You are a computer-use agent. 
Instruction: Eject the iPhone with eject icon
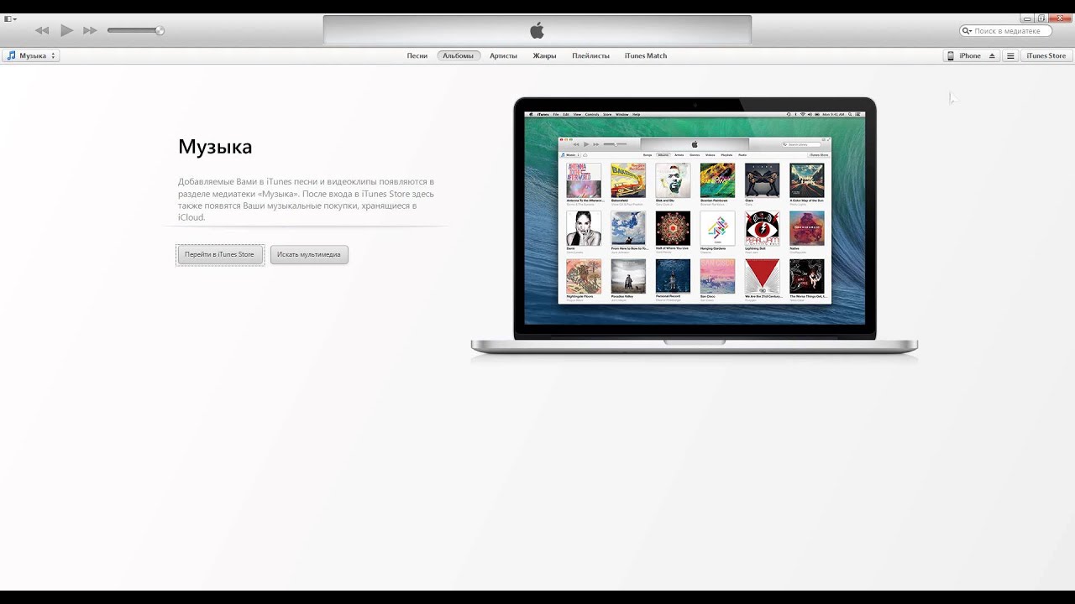click(x=992, y=55)
